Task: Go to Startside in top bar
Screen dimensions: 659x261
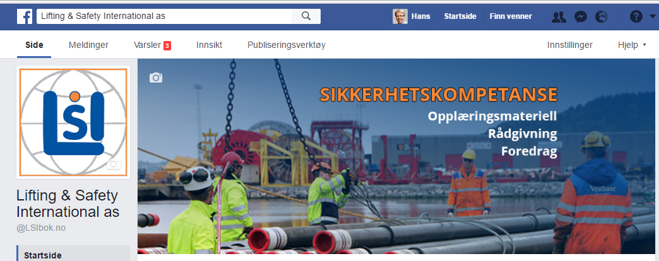Action: point(460,16)
